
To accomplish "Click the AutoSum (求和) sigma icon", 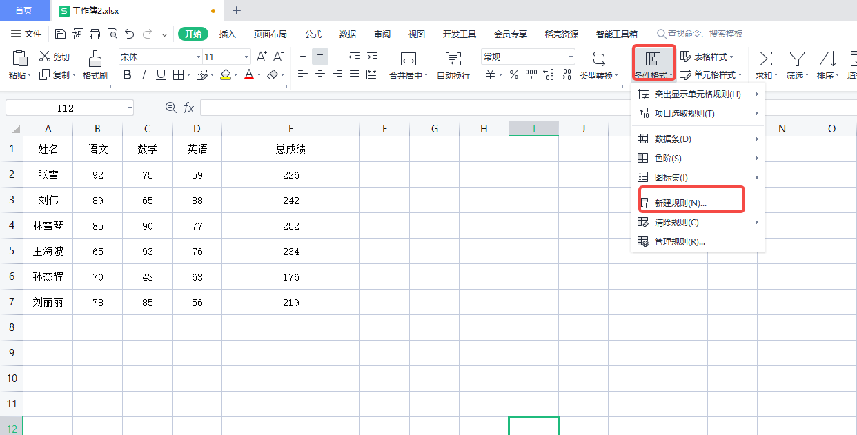I will click(765, 59).
